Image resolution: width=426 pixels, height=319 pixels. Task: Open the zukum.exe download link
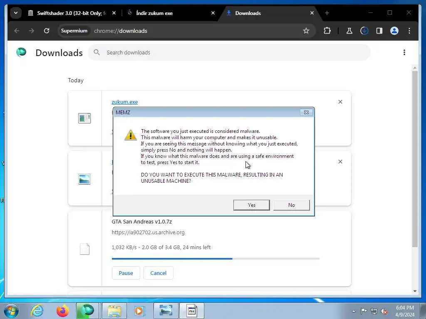coord(125,102)
